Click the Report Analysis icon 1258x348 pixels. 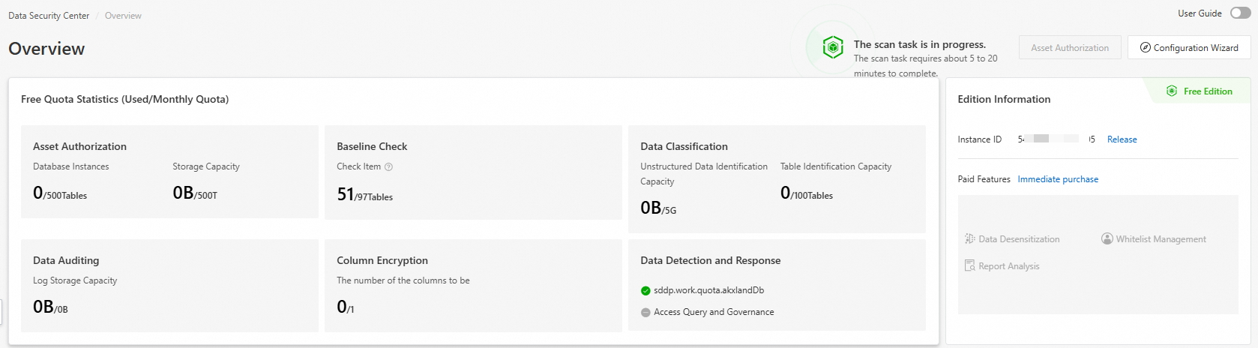click(x=970, y=266)
